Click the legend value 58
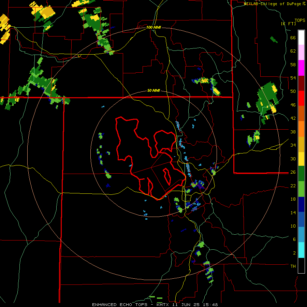 pos(293,64)
